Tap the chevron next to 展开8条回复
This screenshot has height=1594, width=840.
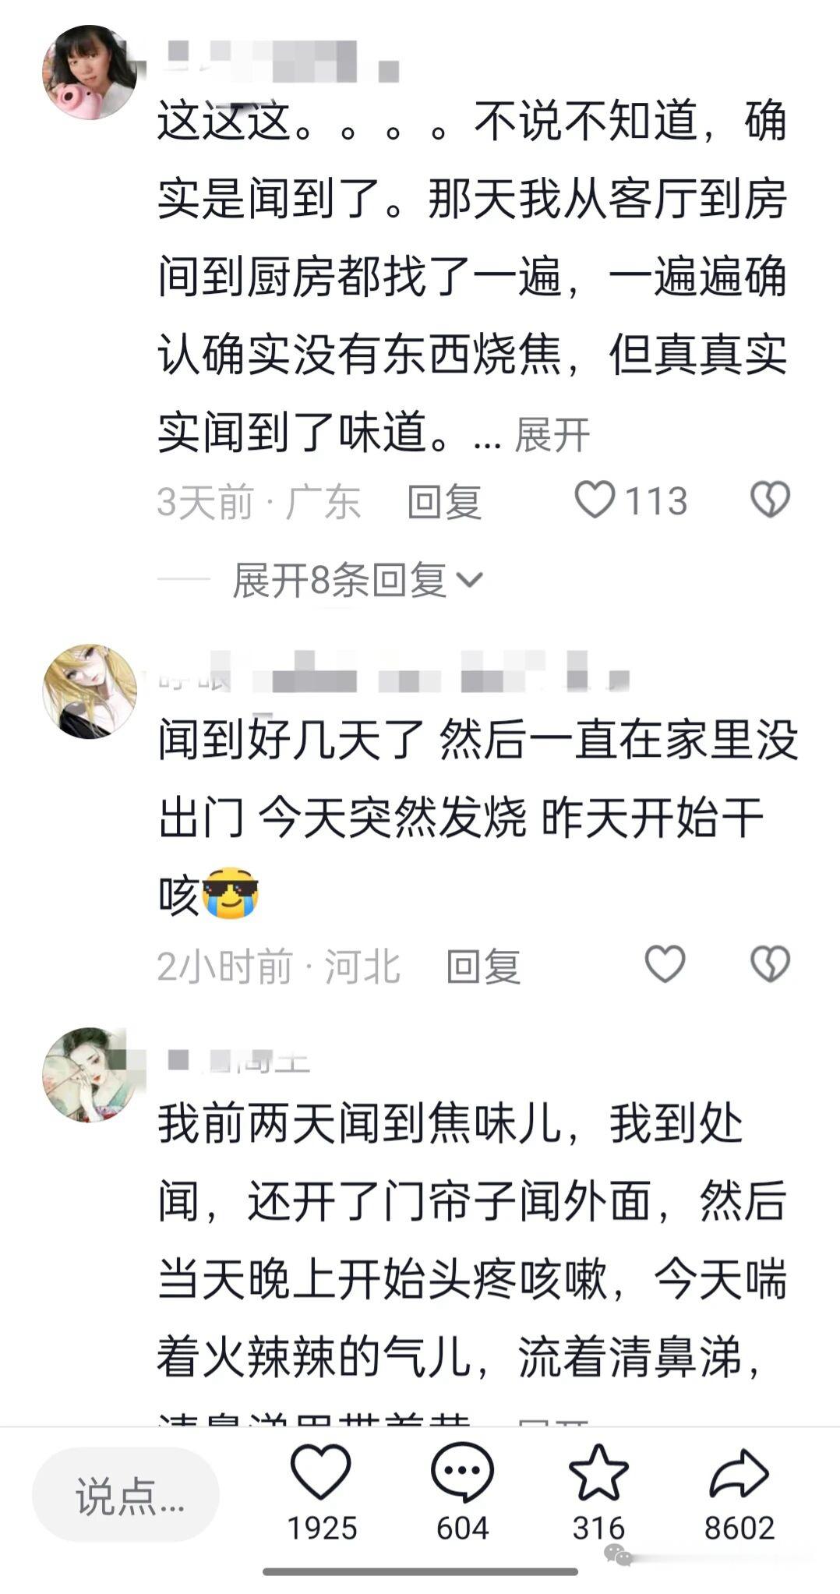click(x=468, y=581)
